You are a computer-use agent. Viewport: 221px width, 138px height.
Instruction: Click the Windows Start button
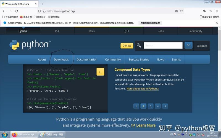(5, 135)
